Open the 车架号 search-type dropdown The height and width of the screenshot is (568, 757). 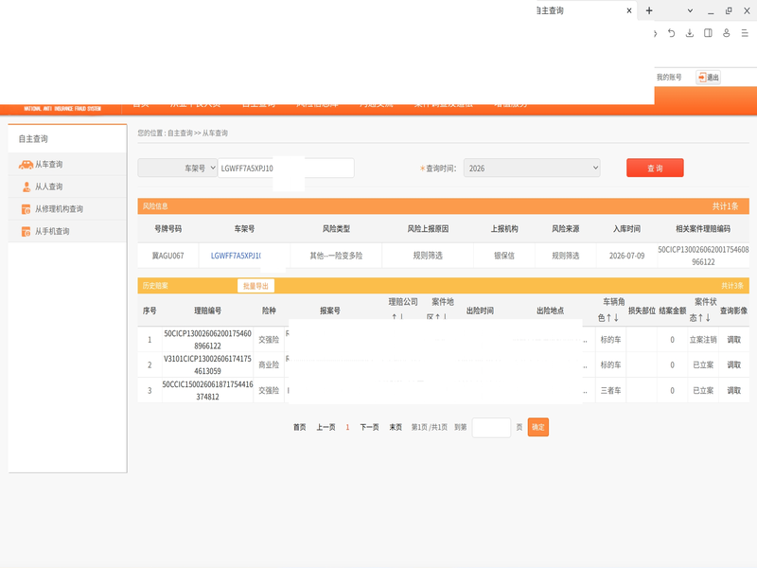pos(177,169)
